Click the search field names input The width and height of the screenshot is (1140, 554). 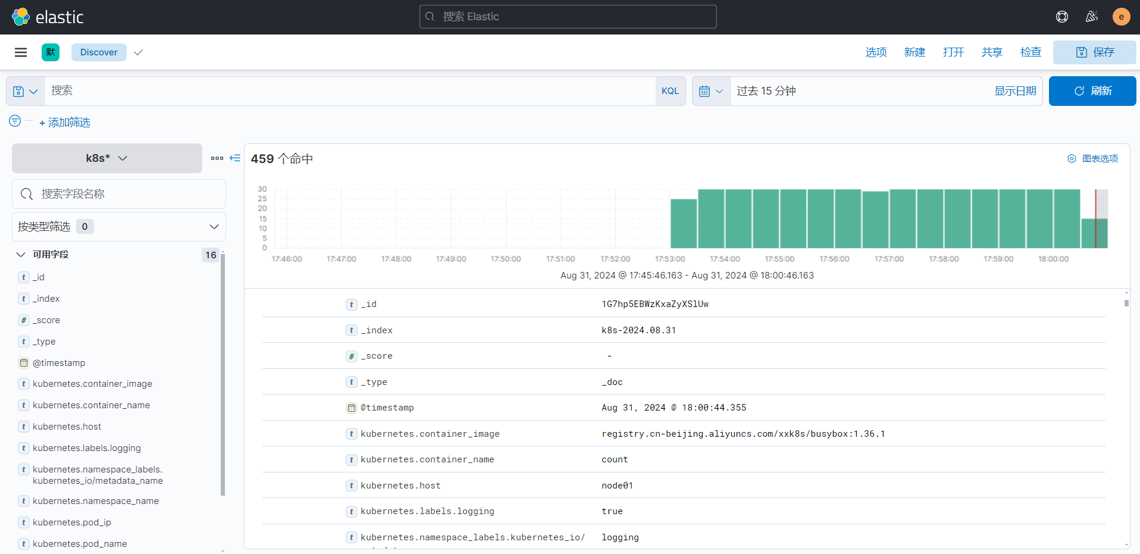coord(119,194)
